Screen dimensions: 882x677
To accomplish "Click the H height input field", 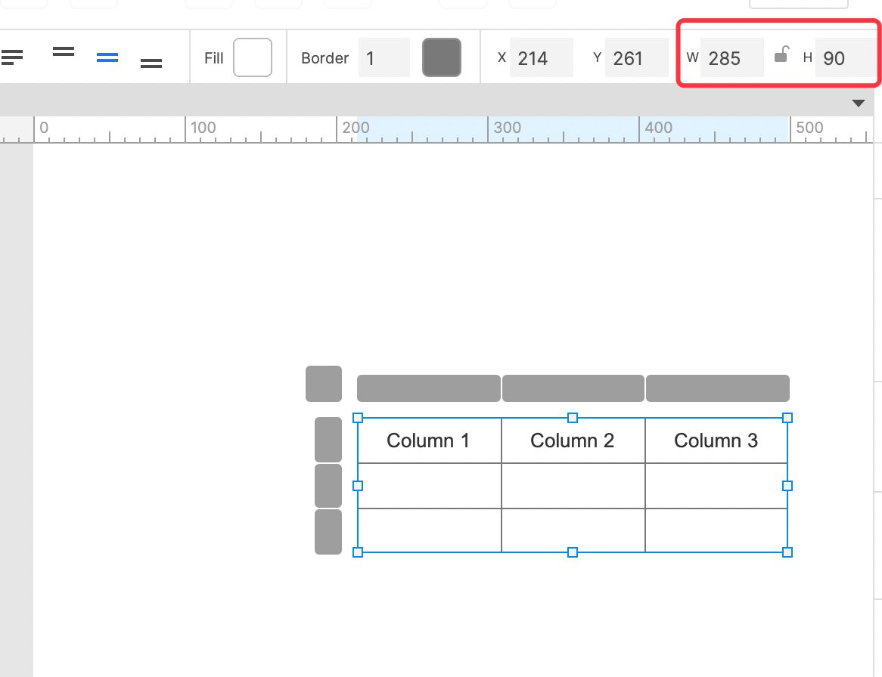I will (846, 57).
